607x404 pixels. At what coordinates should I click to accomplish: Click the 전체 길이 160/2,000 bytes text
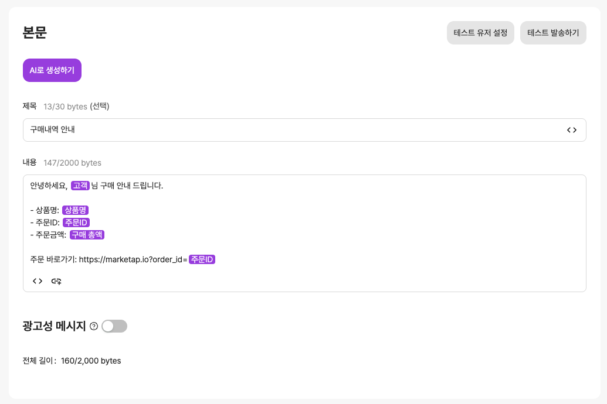(72, 361)
